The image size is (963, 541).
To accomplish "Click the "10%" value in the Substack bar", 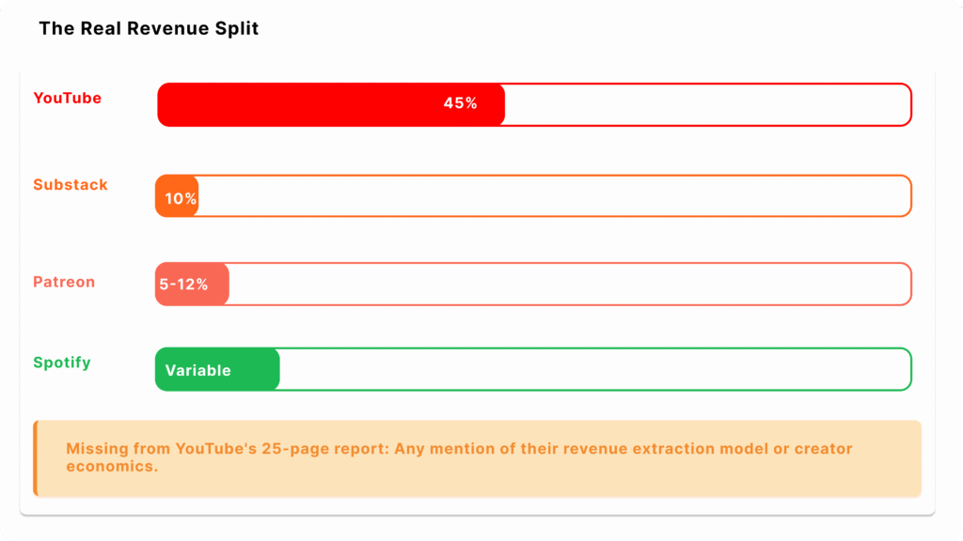I will [181, 199].
